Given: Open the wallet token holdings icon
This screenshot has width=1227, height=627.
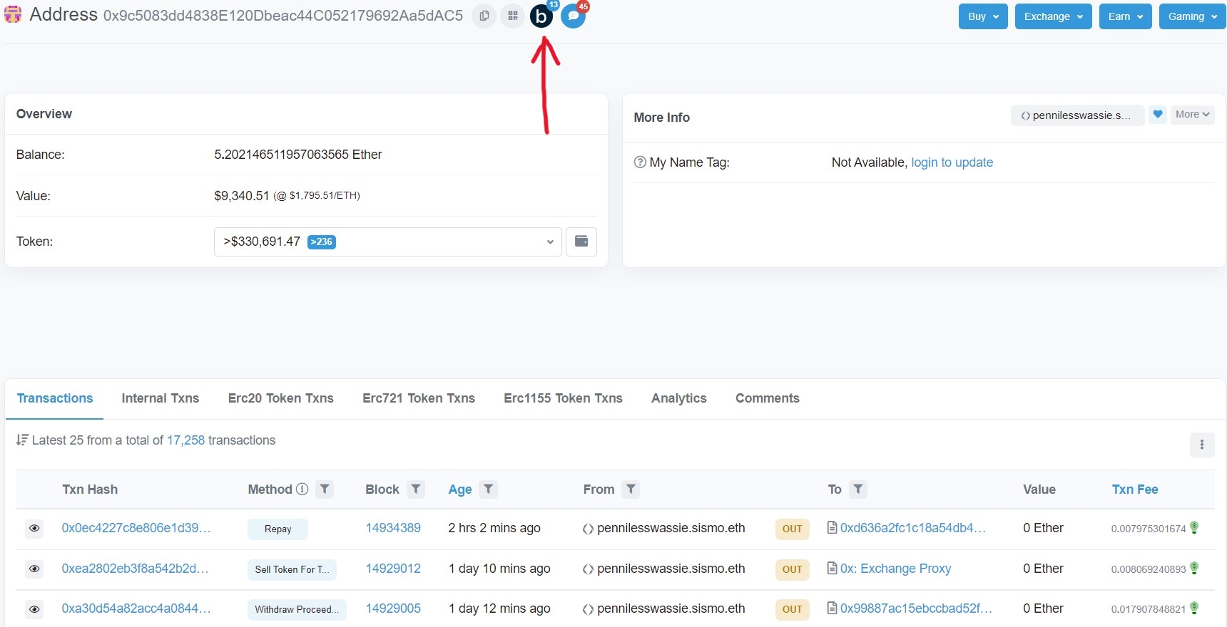Looking at the screenshot, I should 581,242.
